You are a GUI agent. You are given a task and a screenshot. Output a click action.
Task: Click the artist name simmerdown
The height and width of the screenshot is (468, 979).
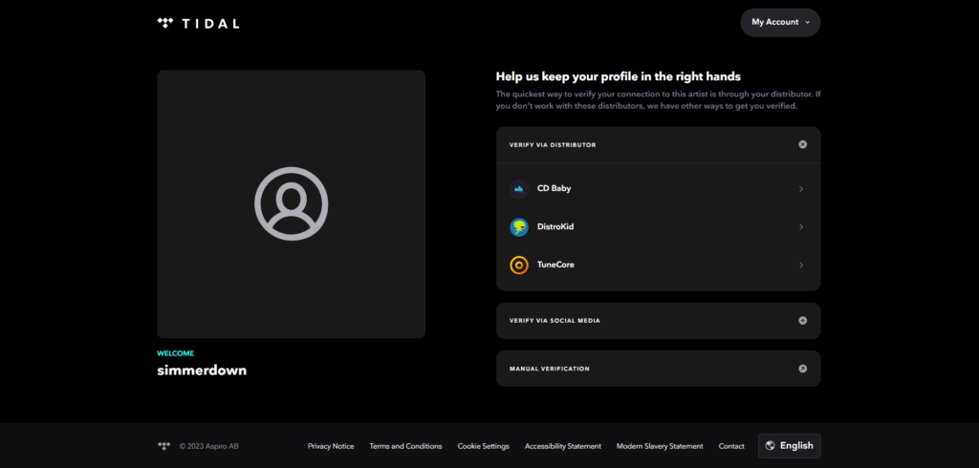[202, 370]
